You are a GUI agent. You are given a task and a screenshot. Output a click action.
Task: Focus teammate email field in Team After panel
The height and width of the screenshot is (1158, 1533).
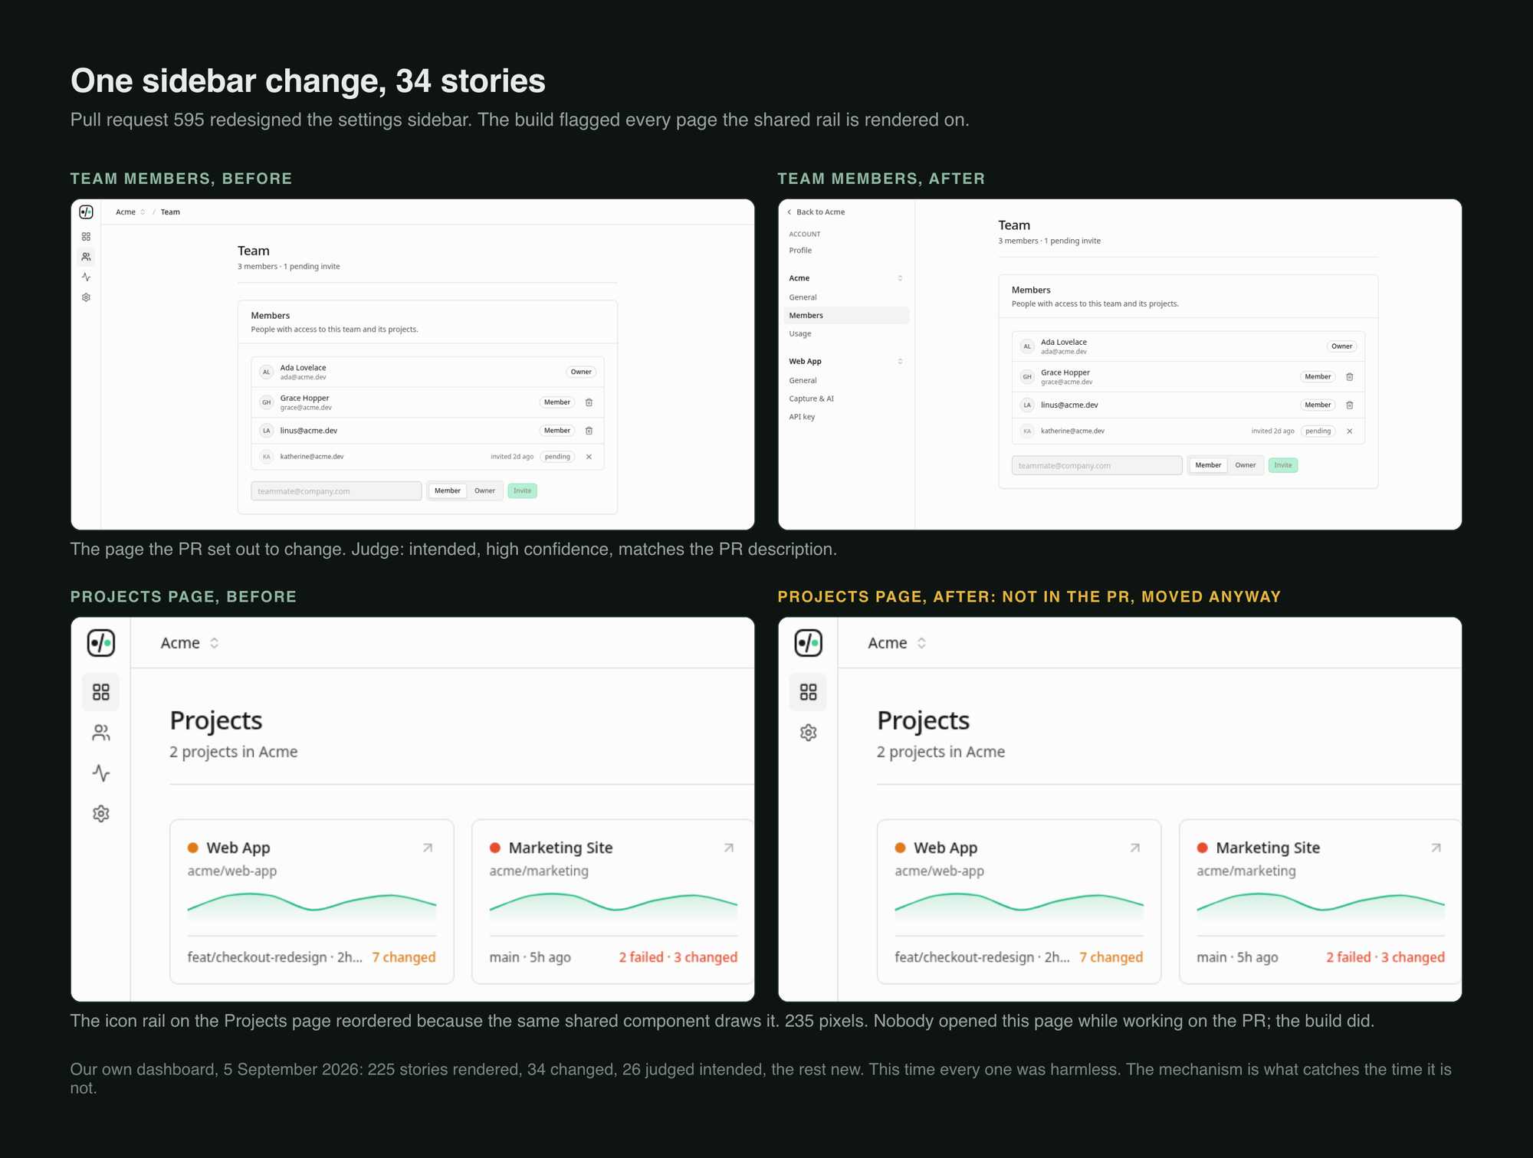coord(1097,465)
